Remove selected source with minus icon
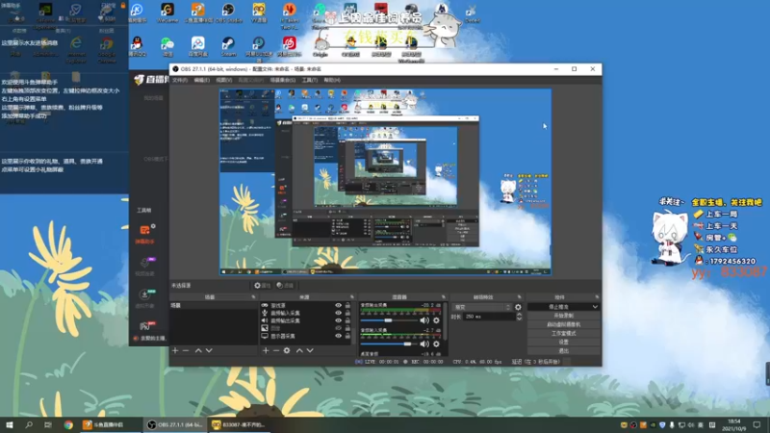Image resolution: width=770 pixels, height=433 pixels. [x=276, y=350]
